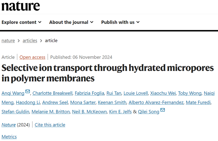Viewport: 218px width, 141px height.
Task: Click the italic Nature journal link
Action: pyautogui.click(x=9, y=125)
